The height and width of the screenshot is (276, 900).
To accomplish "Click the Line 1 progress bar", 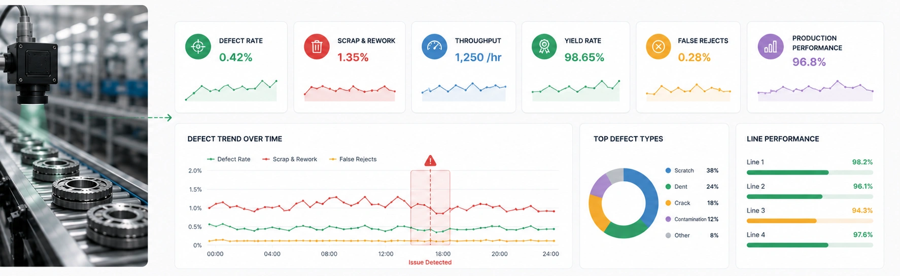I will tap(810, 172).
